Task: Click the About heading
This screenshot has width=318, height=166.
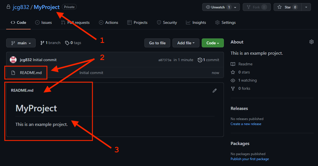Action: click(237, 42)
